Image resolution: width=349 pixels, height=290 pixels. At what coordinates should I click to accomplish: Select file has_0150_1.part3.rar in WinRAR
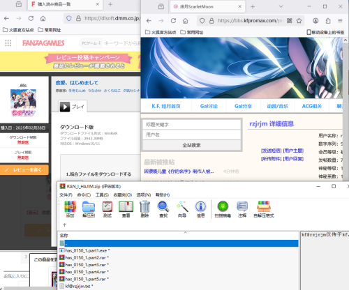tap(84, 265)
